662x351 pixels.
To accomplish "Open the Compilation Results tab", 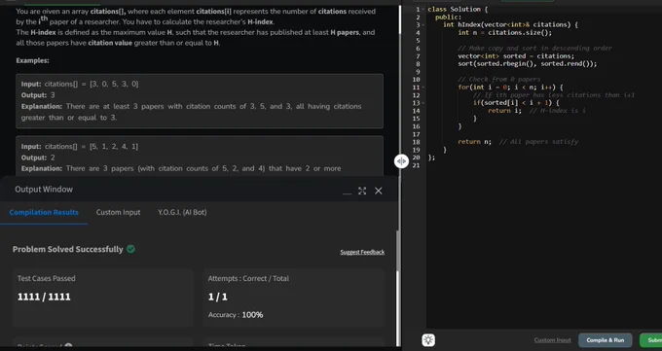I will (44, 212).
